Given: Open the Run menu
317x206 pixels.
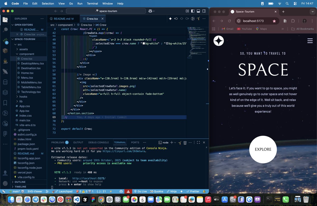Looking at the screenshot, I should coord(80,3).
